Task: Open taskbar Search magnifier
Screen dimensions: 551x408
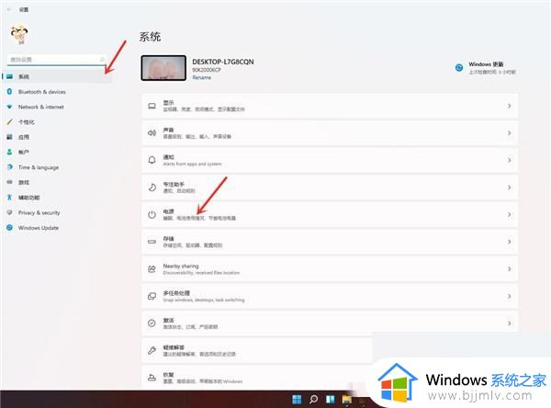Action: 313,399
